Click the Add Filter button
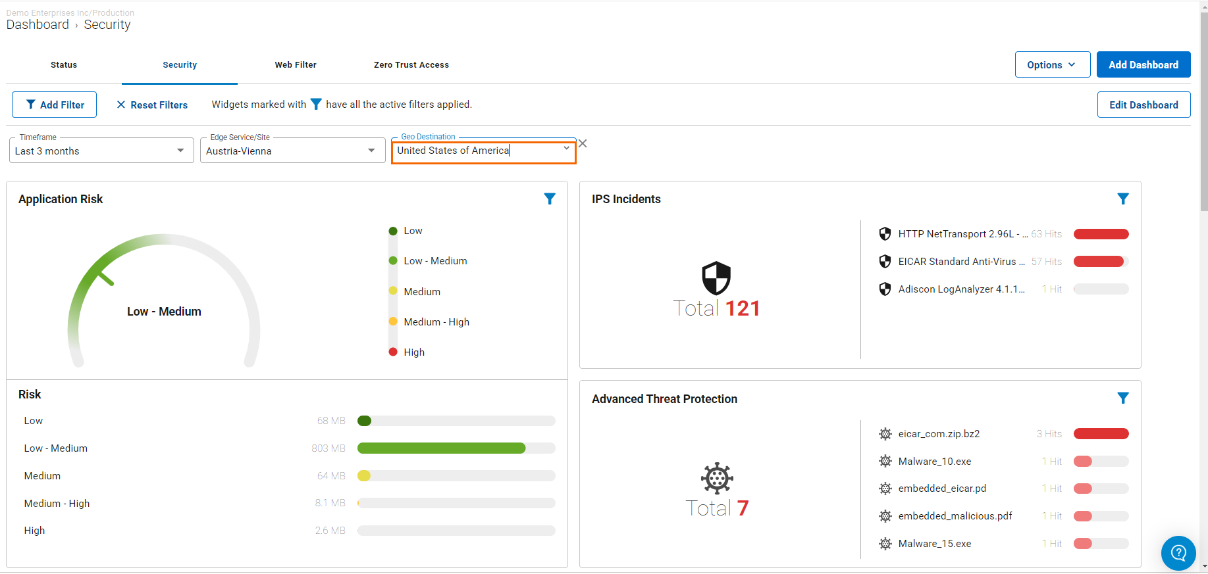 tap(55, 105)
